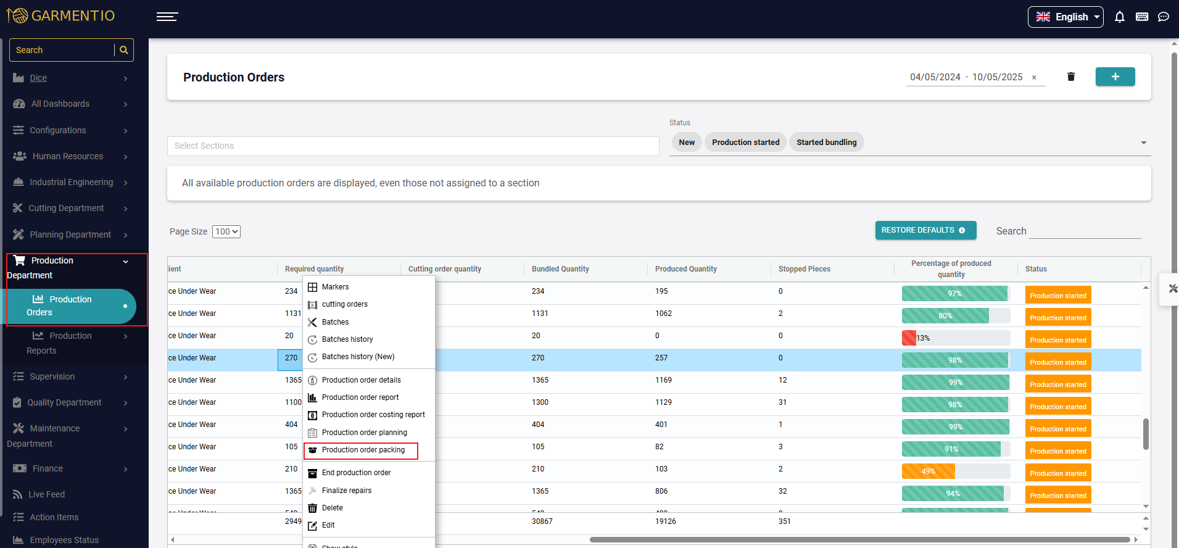Screen dimensions: 1179x548
Task: Choose End production order menu item
Action: coord(356,473)
